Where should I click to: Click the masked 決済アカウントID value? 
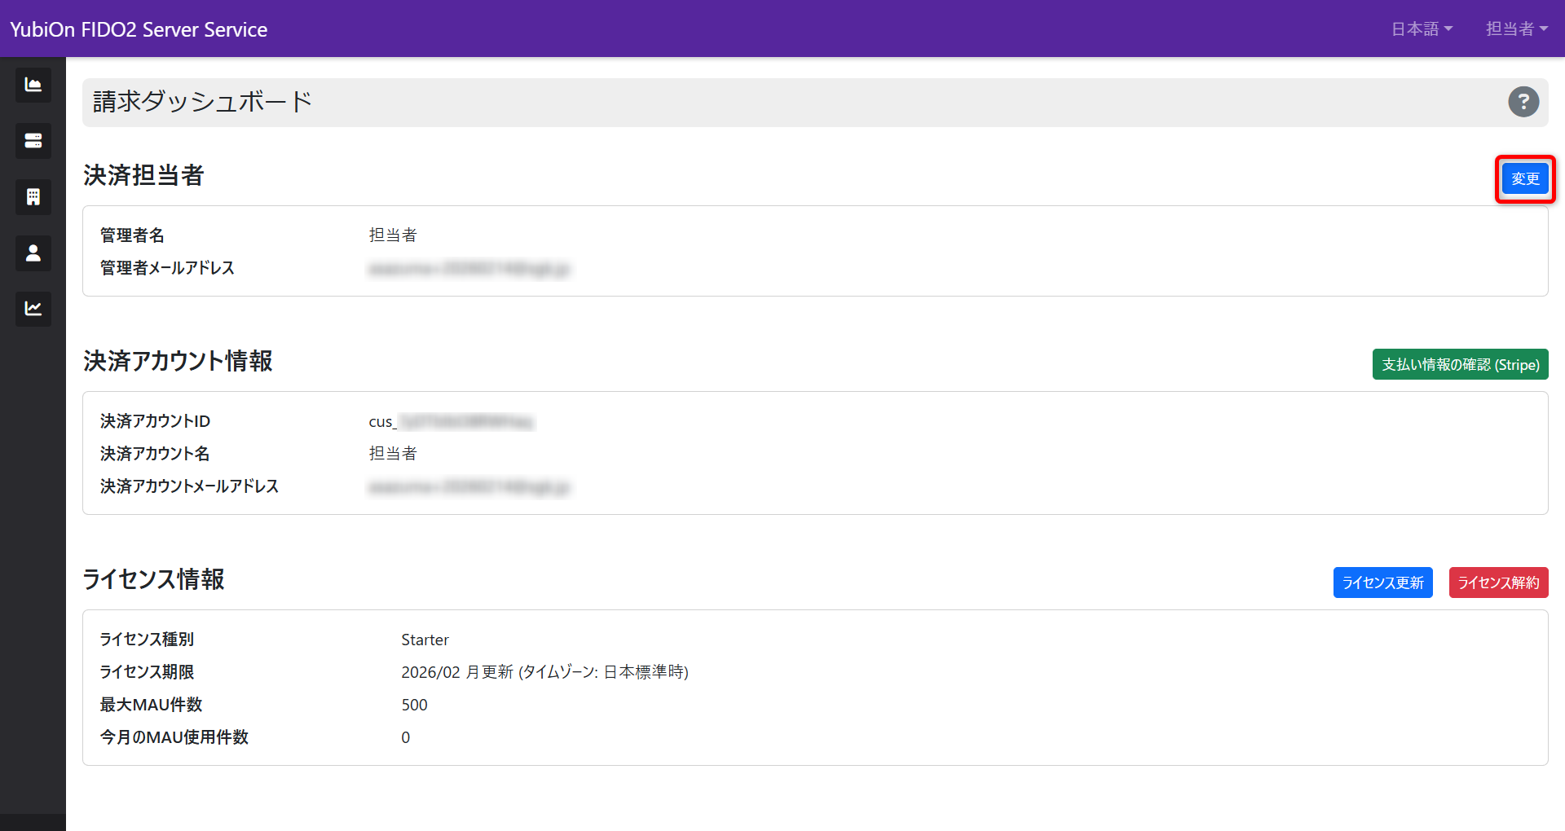[x=450, y=421]
